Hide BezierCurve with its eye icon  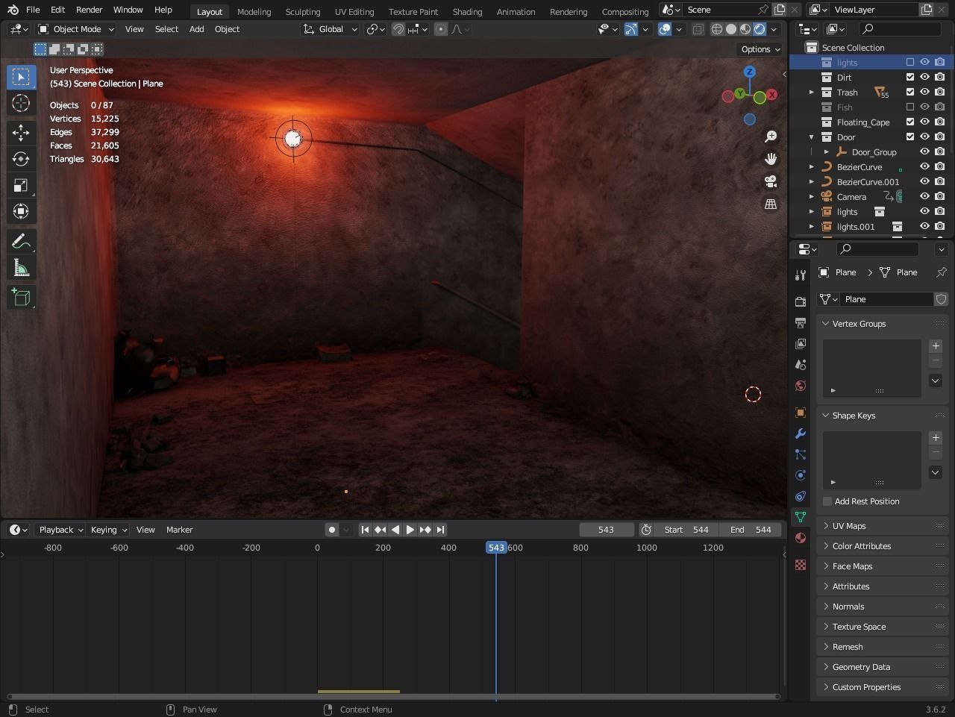point(924,166)
